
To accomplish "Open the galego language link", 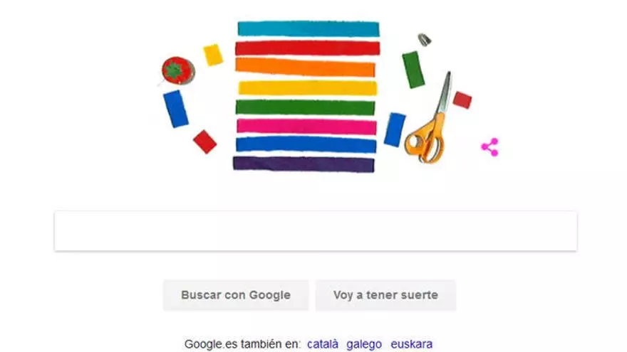I will [x=364, y=344].
